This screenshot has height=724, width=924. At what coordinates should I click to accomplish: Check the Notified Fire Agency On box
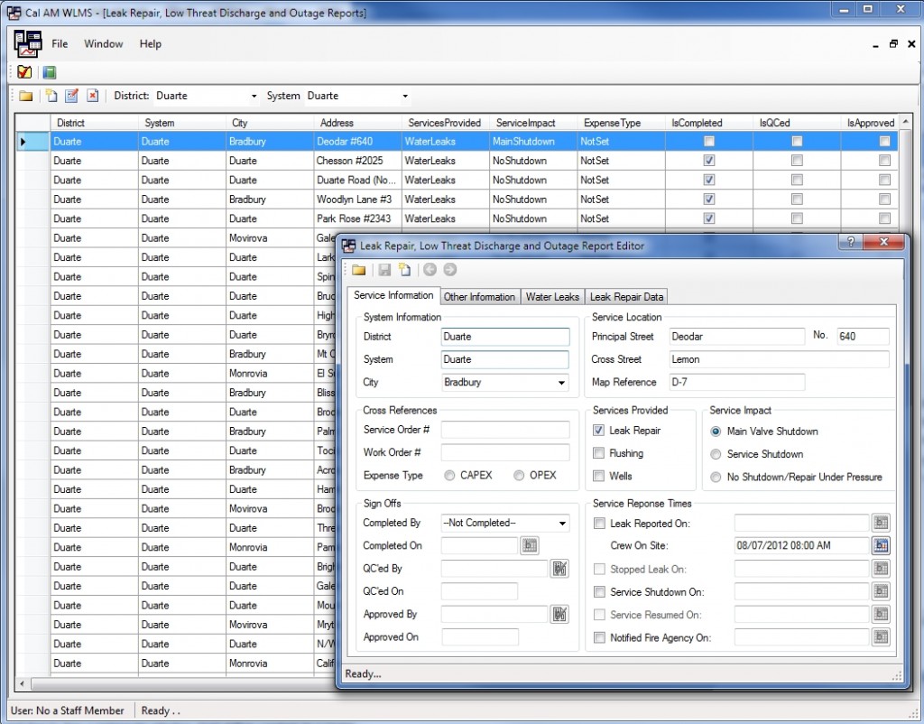pyautogui.click(x=599, y=637)
